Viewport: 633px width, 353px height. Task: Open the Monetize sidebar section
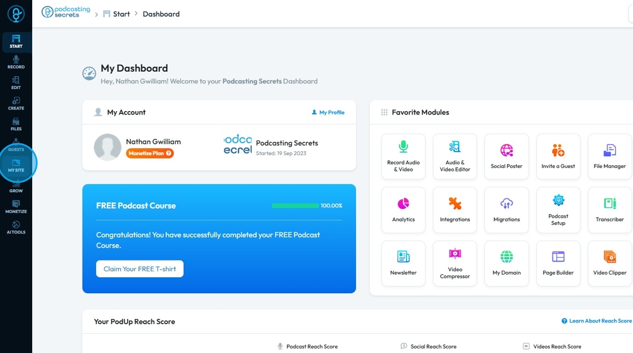[x=16, y=207]
